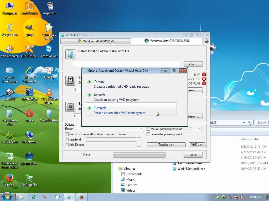Click Search for install.wim file
This screenshot has width=269, height=201.
(193, 64)
